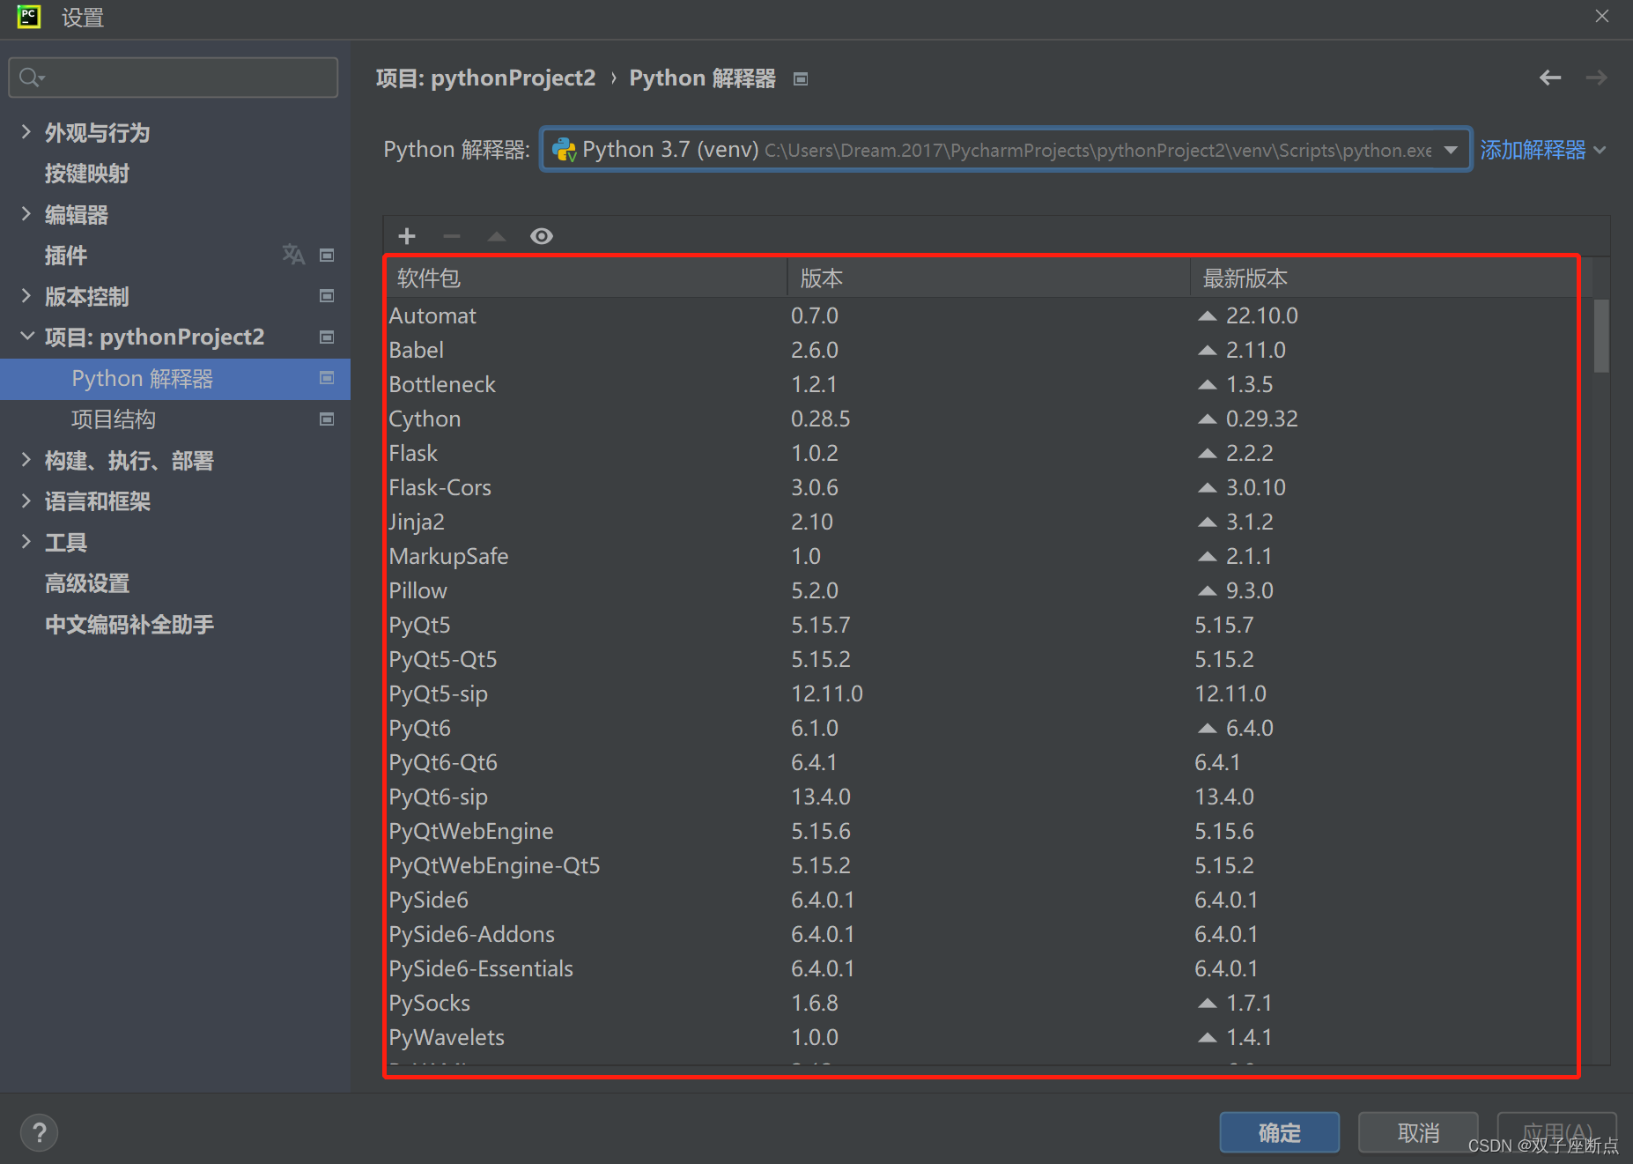This screenshot has width=1633, height=1164.
Task: Click project-level icon beside 插件
Action: click(x=327, y=256)
